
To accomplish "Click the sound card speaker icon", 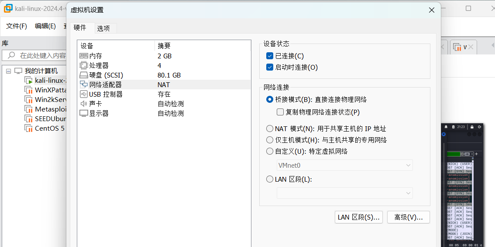I will pos(84,104).
